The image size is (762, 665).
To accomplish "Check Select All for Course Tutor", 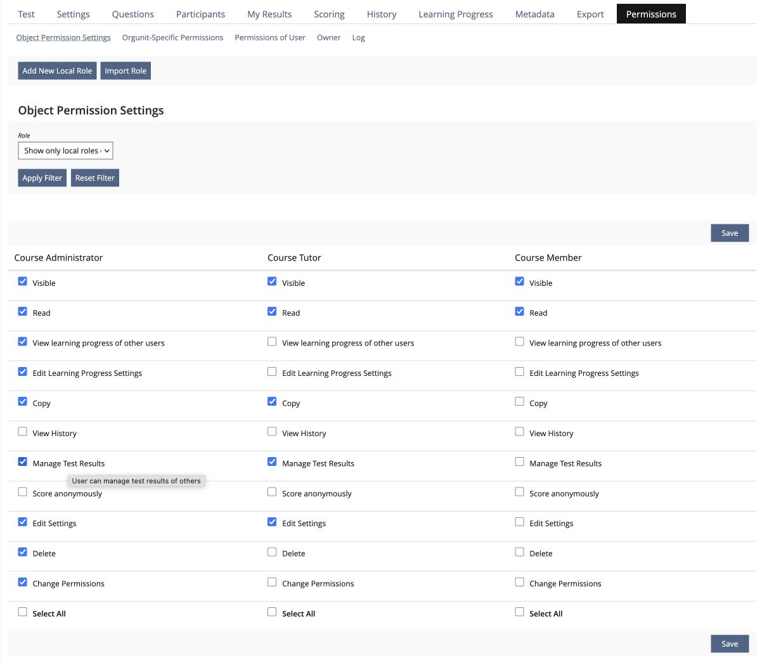I will [272, 612].
